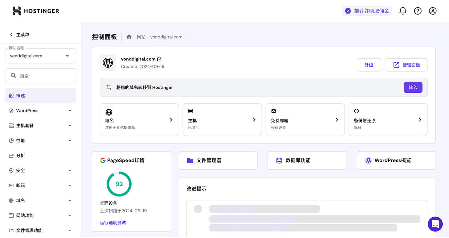Click the 网站 breadcrumb link
Viewport: 449px width, 238px height.
click(x=141, y=37)
